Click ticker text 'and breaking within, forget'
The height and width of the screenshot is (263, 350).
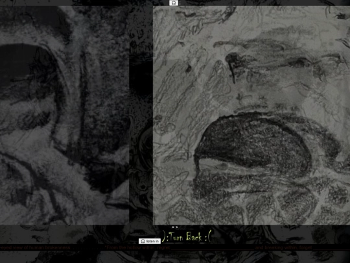click(x=283, y=247)
